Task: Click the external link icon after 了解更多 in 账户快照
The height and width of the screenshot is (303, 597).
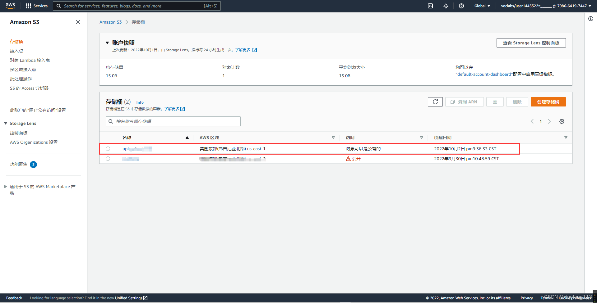Action: [x=255, y=50]
